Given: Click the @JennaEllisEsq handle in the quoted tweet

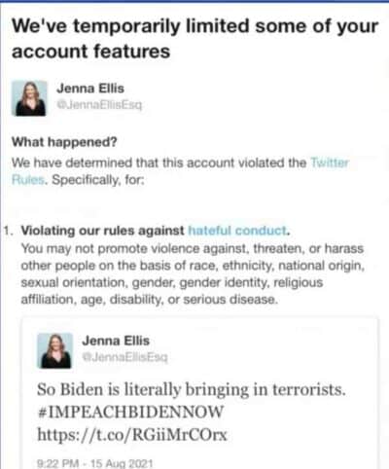Looking at the screenshot, I should [124, 357].
